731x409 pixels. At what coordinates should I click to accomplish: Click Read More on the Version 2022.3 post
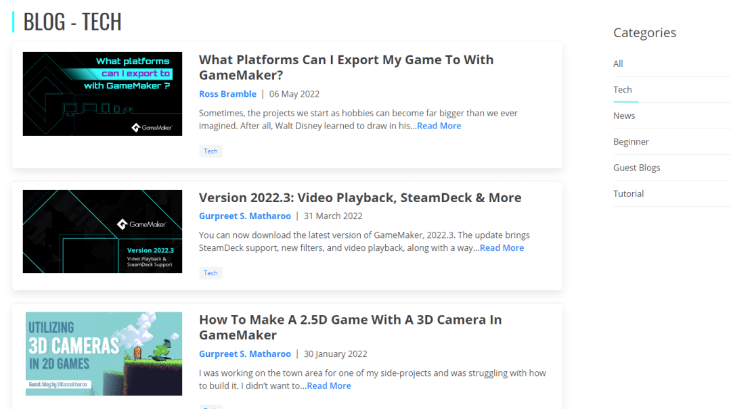(502, 248)
